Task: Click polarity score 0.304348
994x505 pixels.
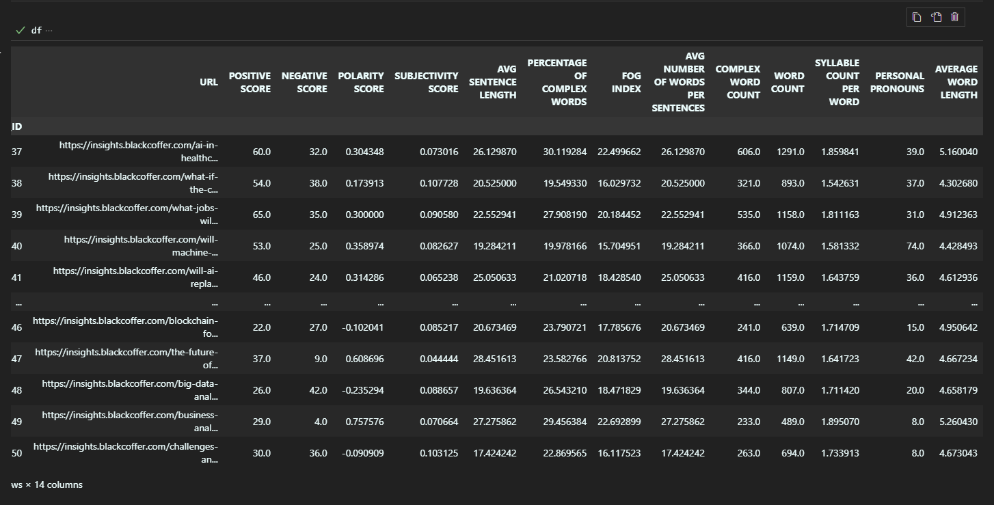Action: pyautogui.click(x=364, y=152)
